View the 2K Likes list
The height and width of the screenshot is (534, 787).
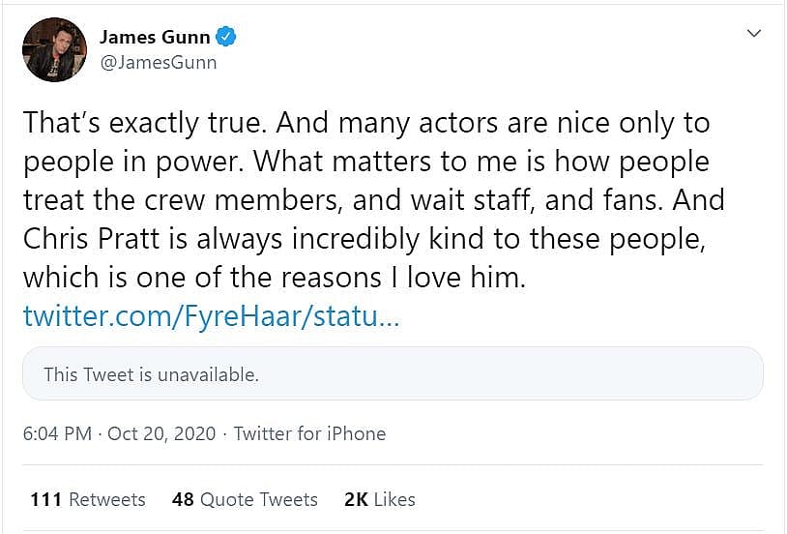tap(379, 499)
